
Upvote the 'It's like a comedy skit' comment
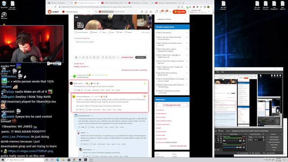(x=77, y=110)
